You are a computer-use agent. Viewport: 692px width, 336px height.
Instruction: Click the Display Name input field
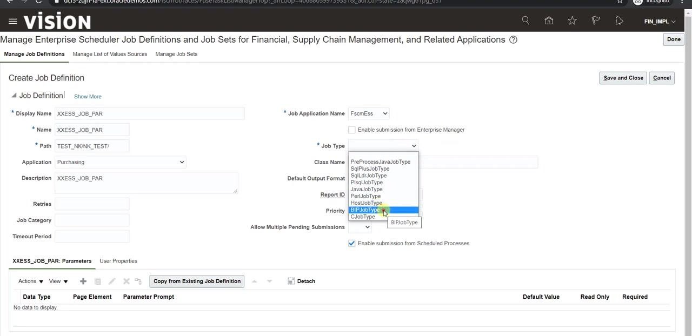tap(150, 113)
